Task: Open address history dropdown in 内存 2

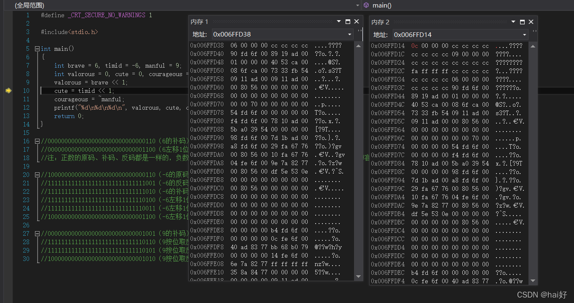Action: [524, 35]
